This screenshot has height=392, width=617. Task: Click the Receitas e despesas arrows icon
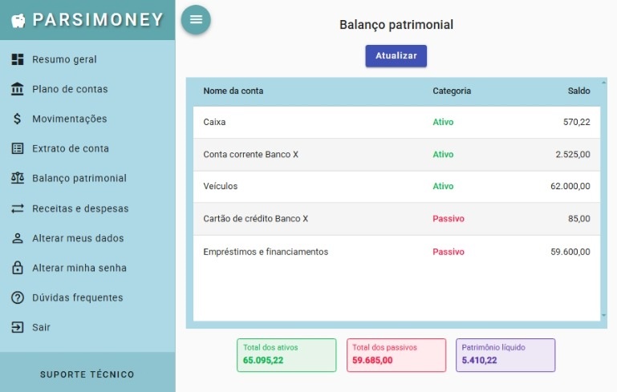(18, 208)
